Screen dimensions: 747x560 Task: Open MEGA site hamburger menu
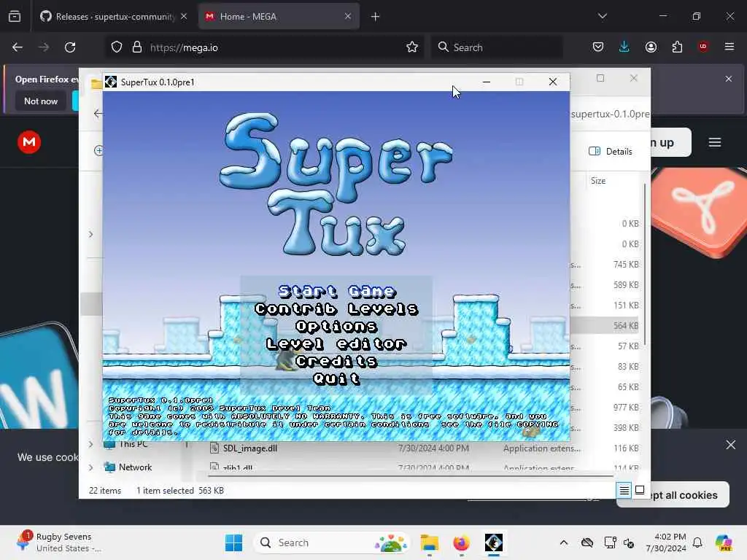[715, 142]
